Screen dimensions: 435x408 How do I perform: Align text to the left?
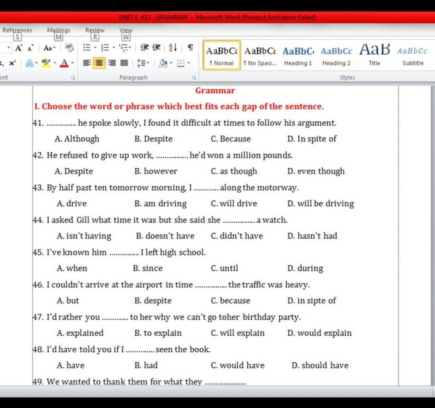pyautogui.click(x=87, y=63)
